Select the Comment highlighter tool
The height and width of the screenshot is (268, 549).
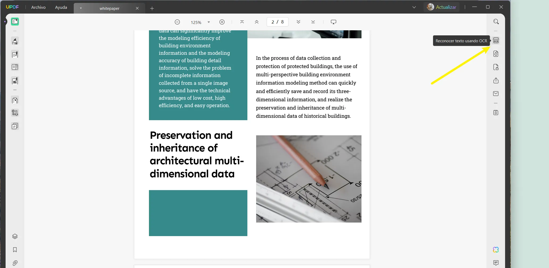[15, 41]
